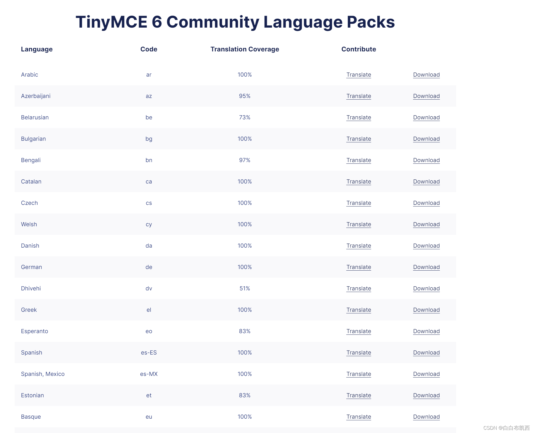
Task: Select the Bengali 97% coverage value
Action: 245,160
